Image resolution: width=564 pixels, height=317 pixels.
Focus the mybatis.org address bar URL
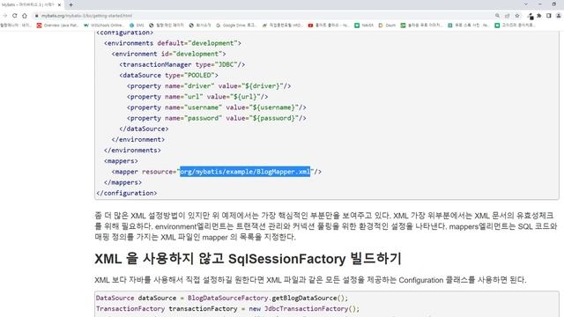pyautogui.click(x=86, y=16)
